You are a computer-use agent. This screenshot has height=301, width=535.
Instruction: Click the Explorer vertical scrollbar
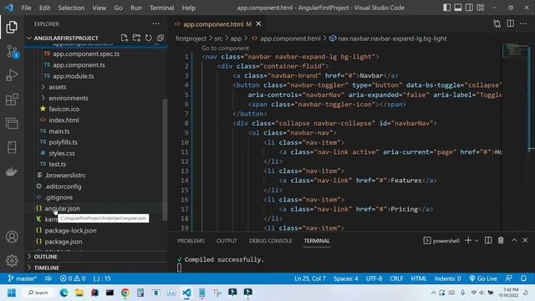(x=165, y=160)
